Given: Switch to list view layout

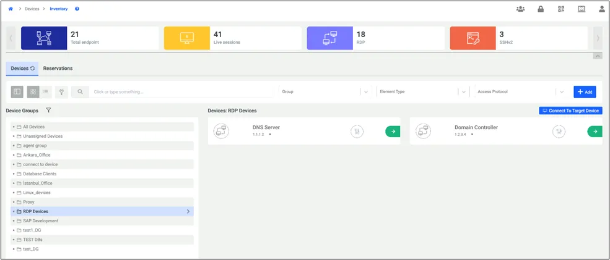Looking at the screenshot, I should coord(45,92).
